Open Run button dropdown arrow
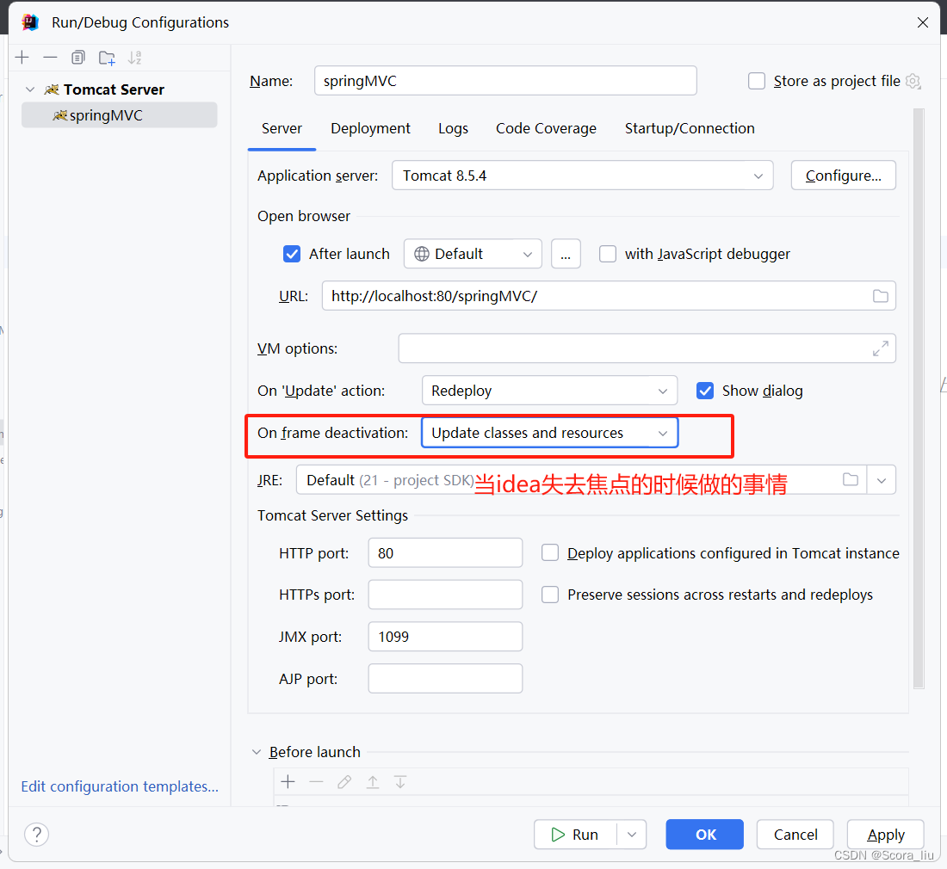Screen dimensions: 947x869 tap(632, 835)
